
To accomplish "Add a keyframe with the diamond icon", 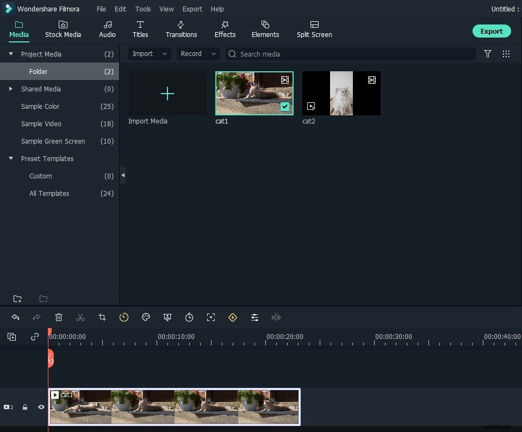I will [233, 318].
